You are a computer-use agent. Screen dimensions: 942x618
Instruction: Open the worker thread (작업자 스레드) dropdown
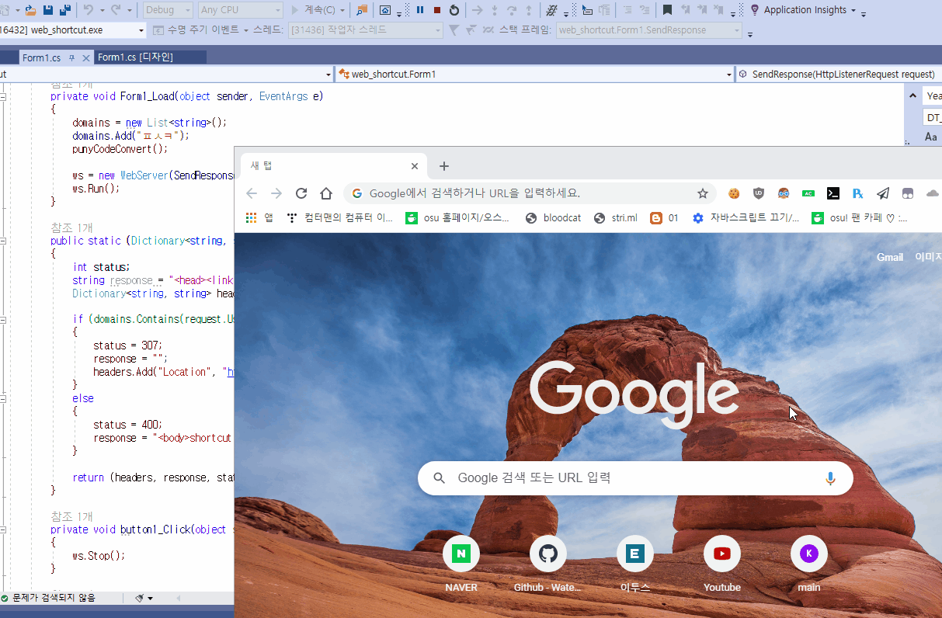click(365, 30)
